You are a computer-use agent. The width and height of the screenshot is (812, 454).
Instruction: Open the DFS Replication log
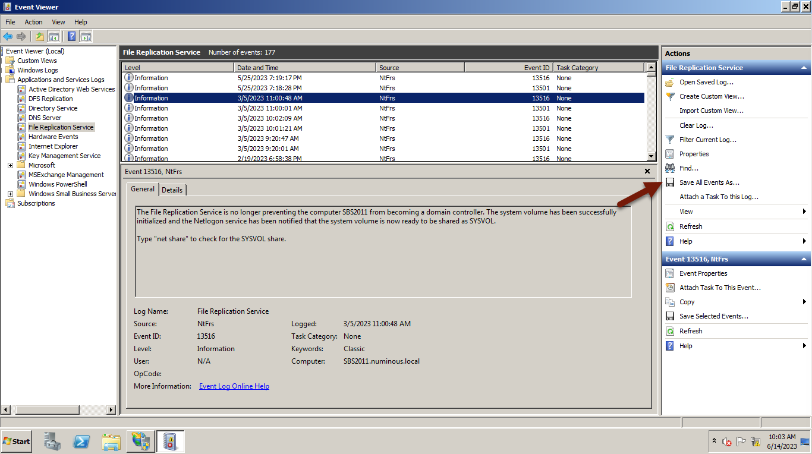click(51, 99)
